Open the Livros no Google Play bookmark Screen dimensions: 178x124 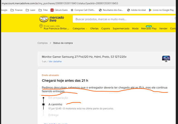(161, 10)
